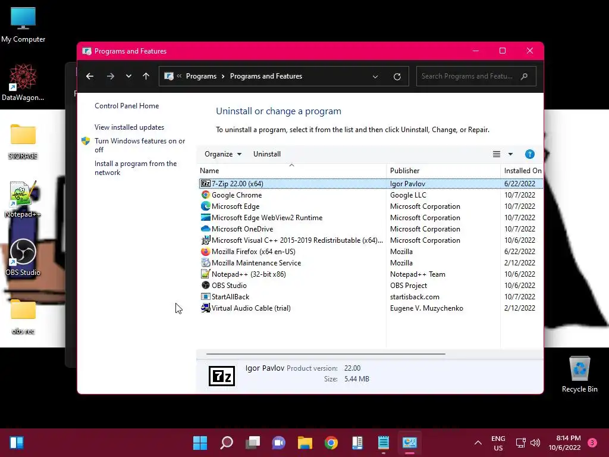Open Task View in taskbar
The image size is (609, 457).
[252, 443]
